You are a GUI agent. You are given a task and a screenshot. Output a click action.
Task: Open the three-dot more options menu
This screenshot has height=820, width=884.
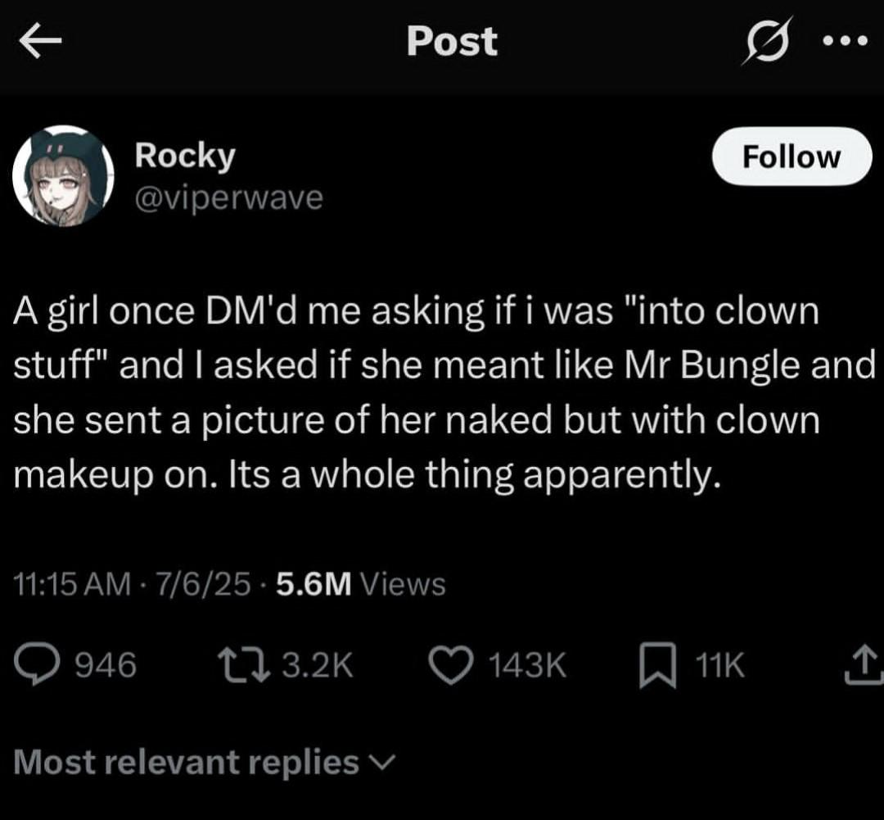(843, 43)
